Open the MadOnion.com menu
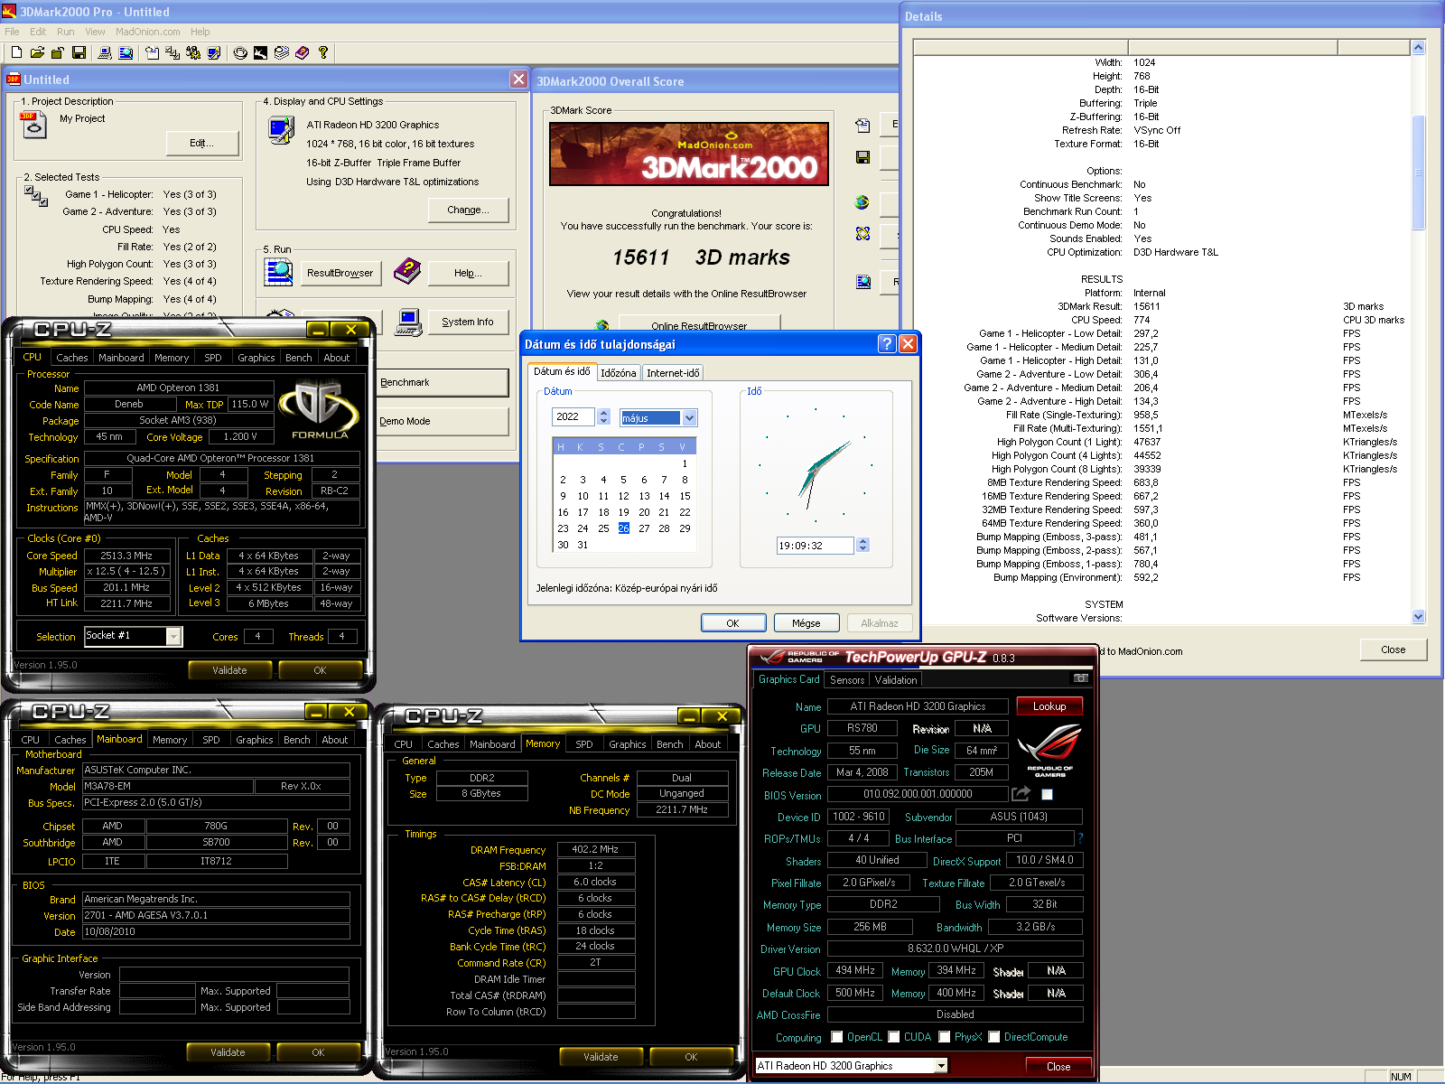Viewport: 1445px width, 1084px height. pos(148,32)
